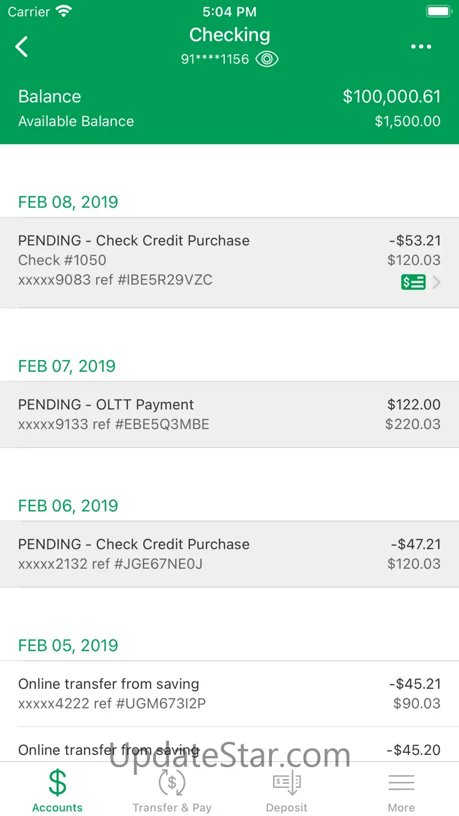The height and width of the screenshot is (816, 459).
Task: Select the -$45.20 online transfer row
Action: [229, 750]
